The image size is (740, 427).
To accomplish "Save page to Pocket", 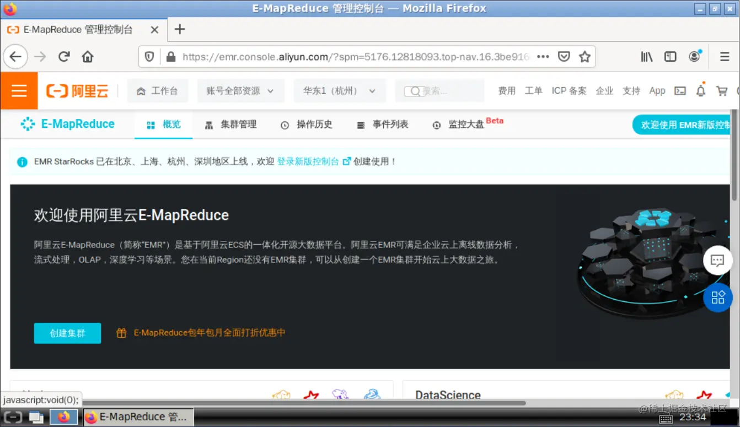I will pos(564,56).
